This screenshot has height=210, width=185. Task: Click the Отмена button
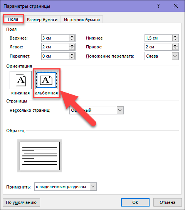pos(168,202)
